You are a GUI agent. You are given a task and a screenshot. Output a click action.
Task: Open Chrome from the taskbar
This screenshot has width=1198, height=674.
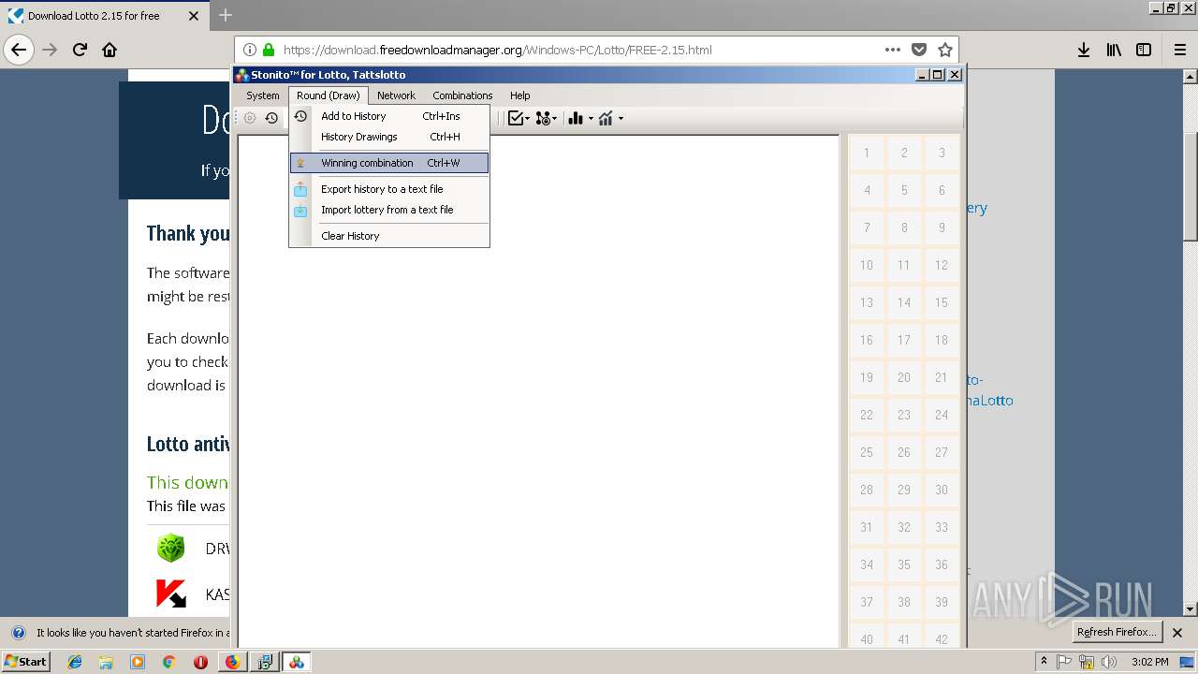point(168,662)
